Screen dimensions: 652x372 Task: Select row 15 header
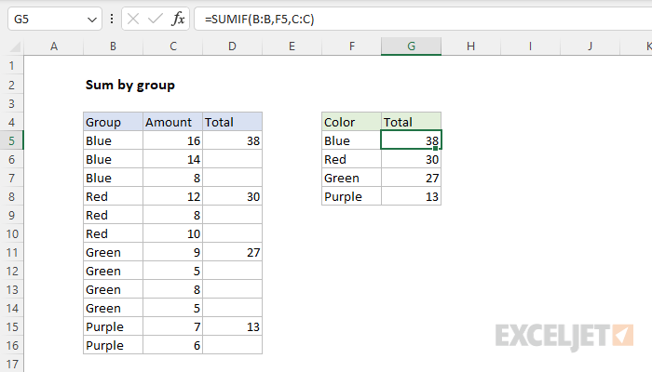click(11, 326)
